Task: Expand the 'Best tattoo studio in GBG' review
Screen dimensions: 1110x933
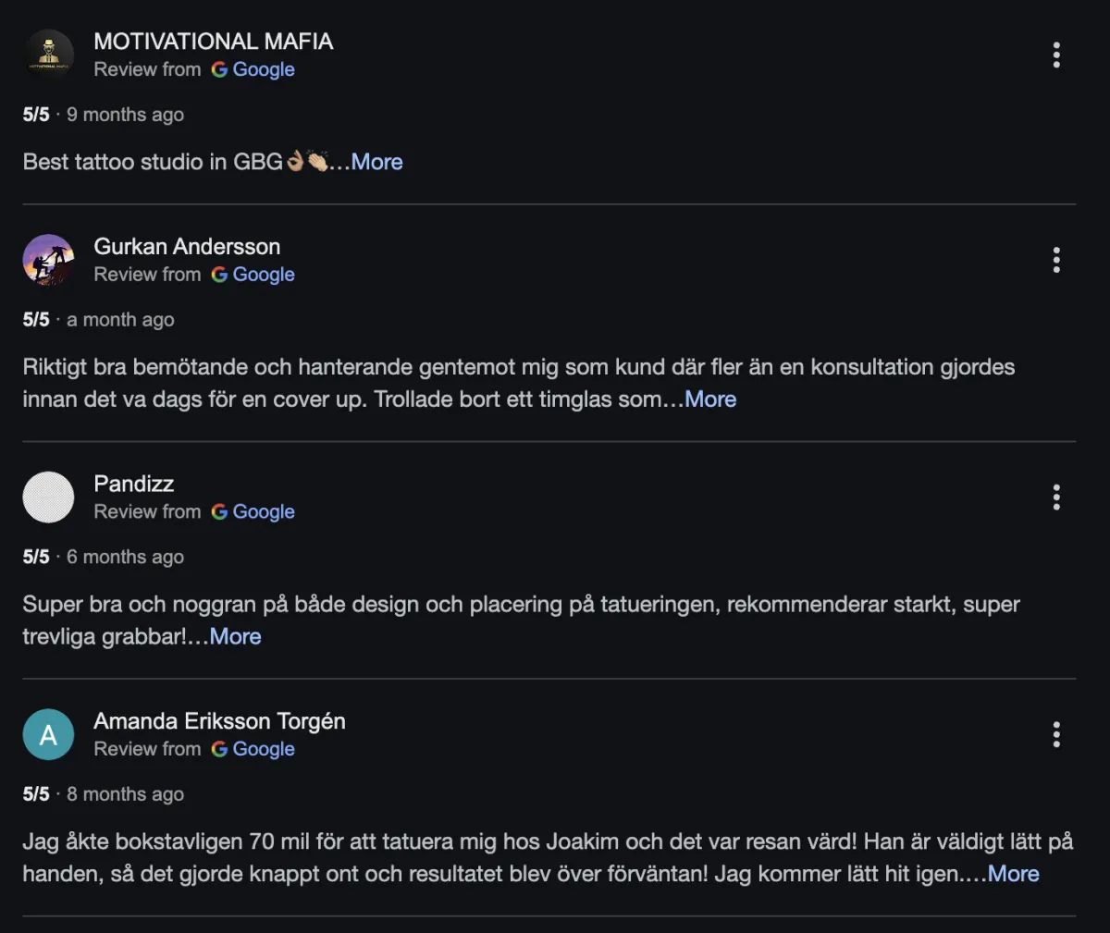Action: pos(376,162)
